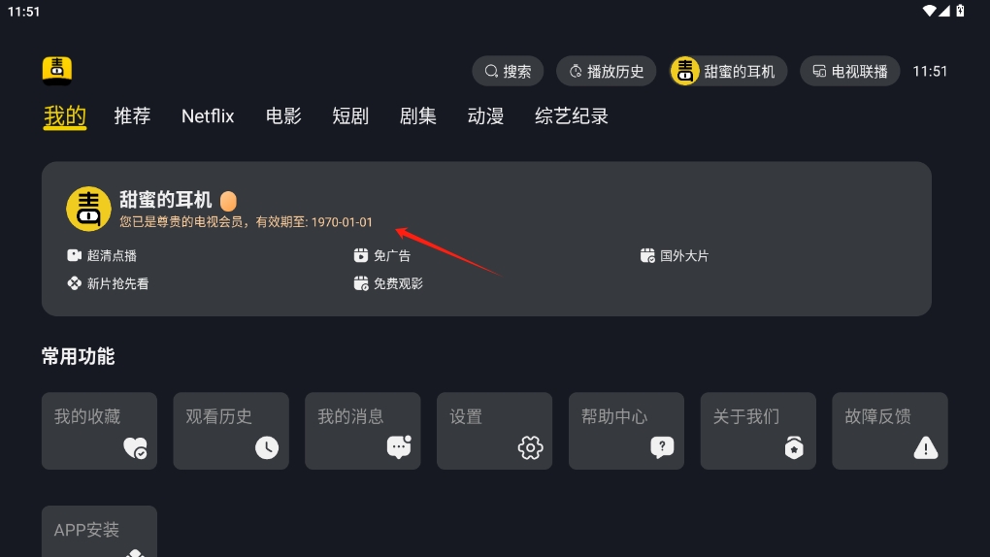Switch to the 推荐 tab
Viewport: 990px width, 557px height.
pyautogui.click(x=132, y=116)
